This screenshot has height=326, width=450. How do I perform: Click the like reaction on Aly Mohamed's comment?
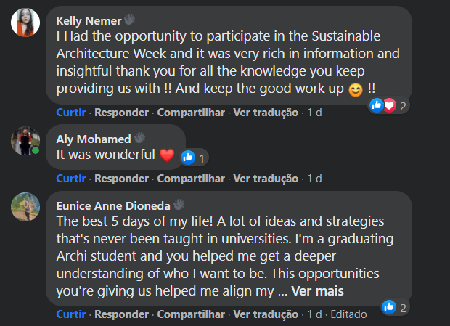click(187, 156)
